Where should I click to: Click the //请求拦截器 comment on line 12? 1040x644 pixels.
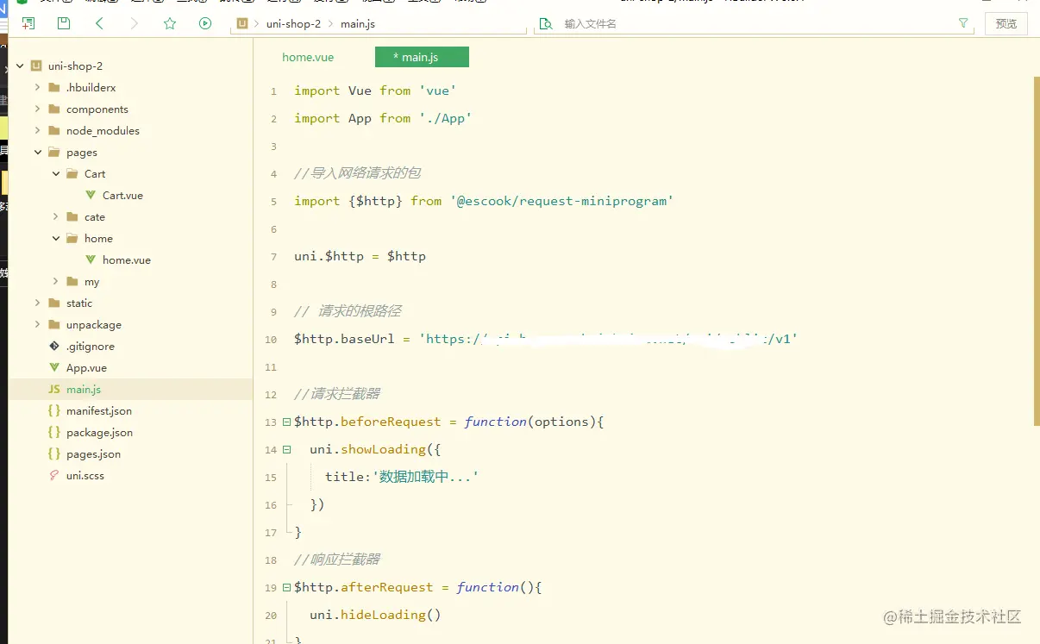click(x=336, y=394)
